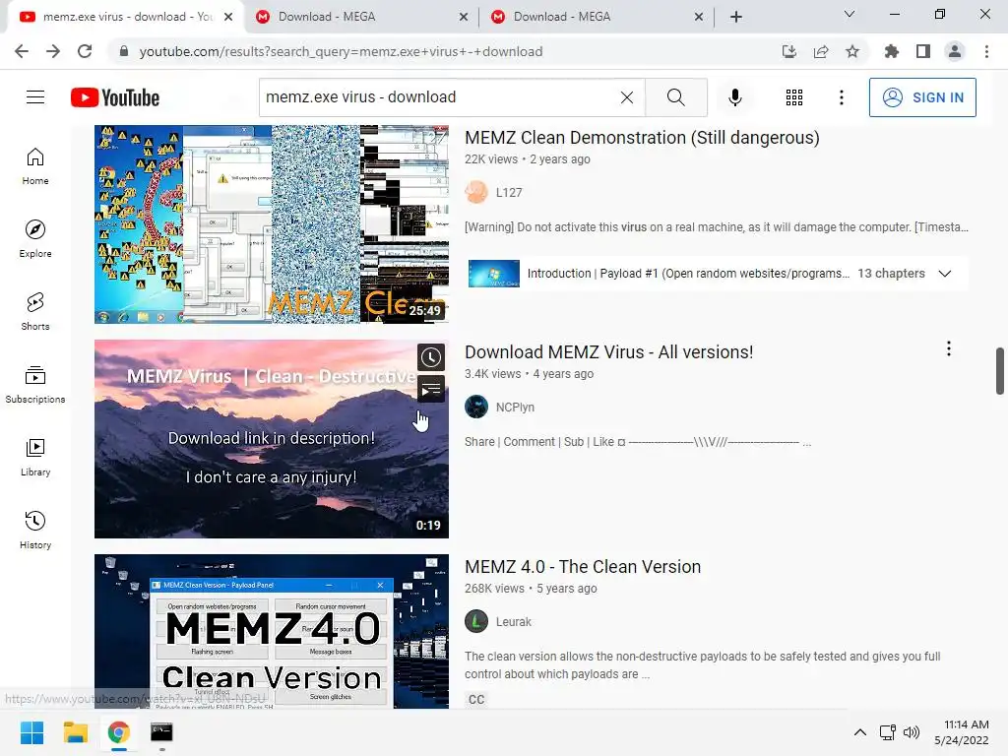Screen dimensions: 1008x756
Task: Open Library in the sidebar
Action: [35, 457]
